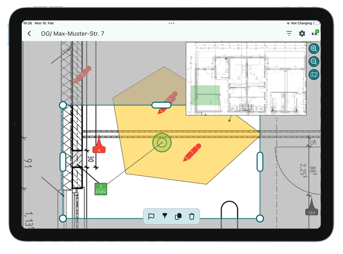Click the top edge resize handle

pyautogui.click(x=161, y=105)
